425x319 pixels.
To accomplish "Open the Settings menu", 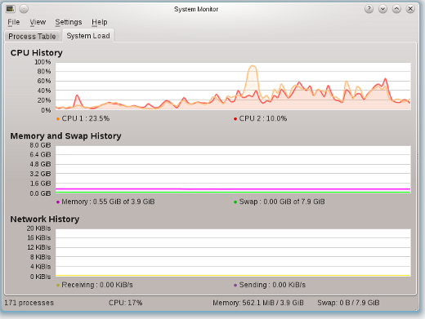I will (69, 22).
